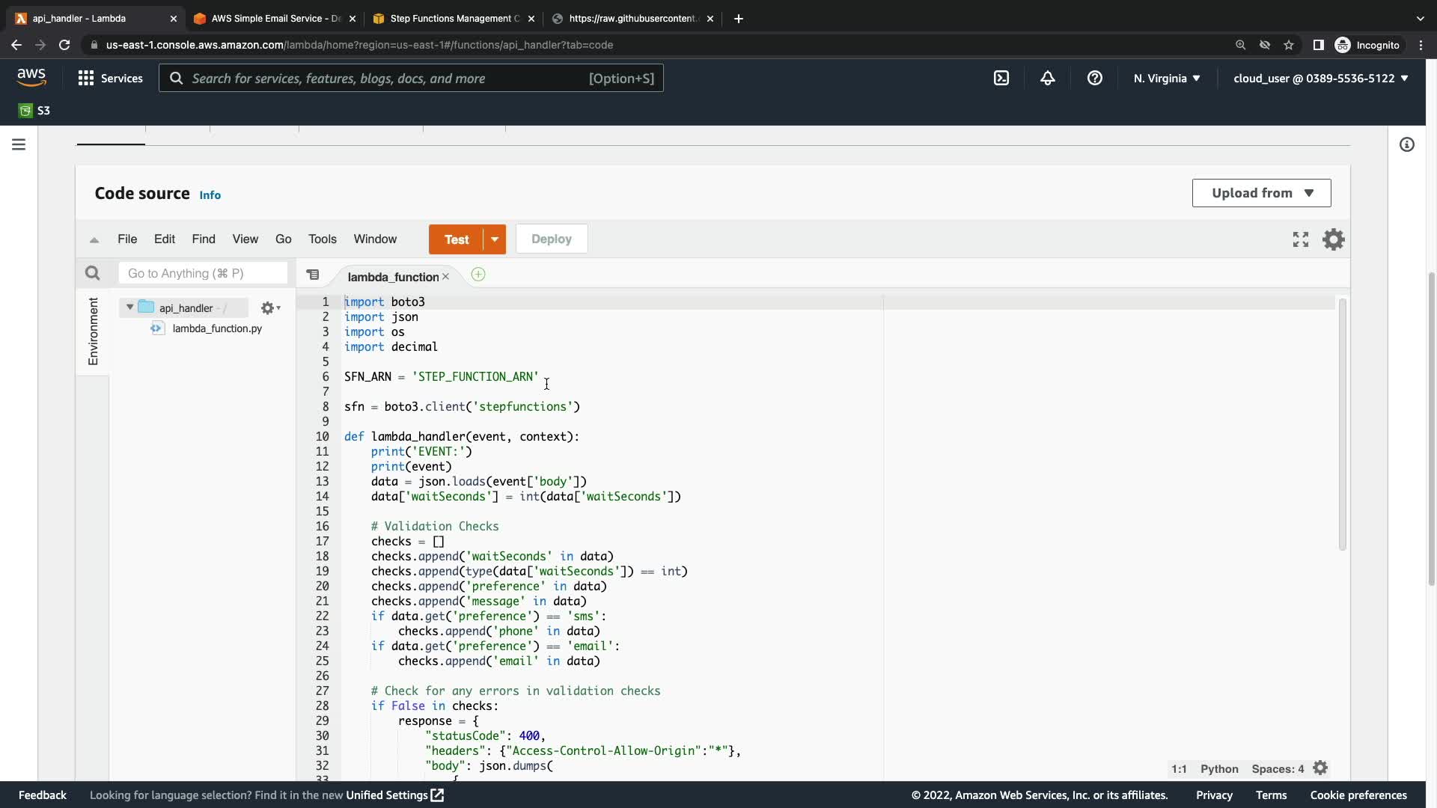Click the Deploy button
This screenshot has width=1437, height=808.
point(552,239)
